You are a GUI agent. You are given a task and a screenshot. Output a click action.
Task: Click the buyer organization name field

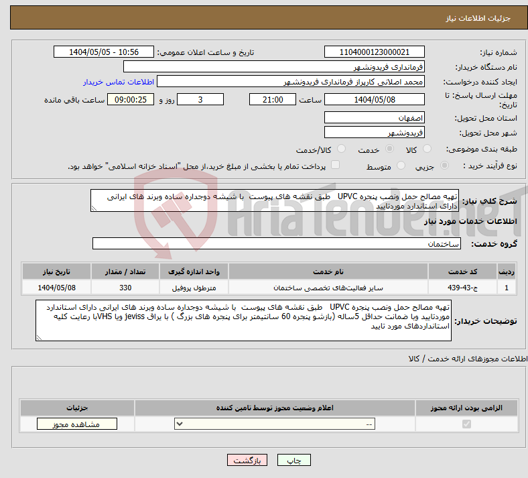274,66
